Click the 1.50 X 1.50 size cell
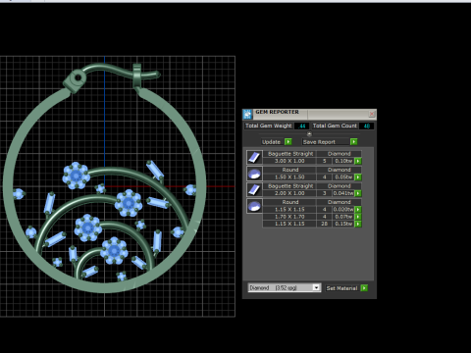The height and width of the screenshot is (353, 471). point(289,177)
